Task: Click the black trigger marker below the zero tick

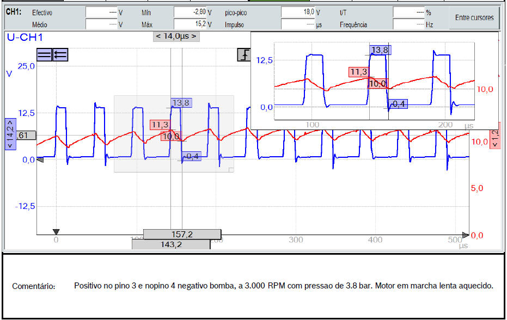Action: pyautogui.click(x=56, y=231)
